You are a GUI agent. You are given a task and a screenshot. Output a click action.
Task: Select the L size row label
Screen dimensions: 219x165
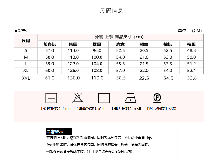point(26,64)
